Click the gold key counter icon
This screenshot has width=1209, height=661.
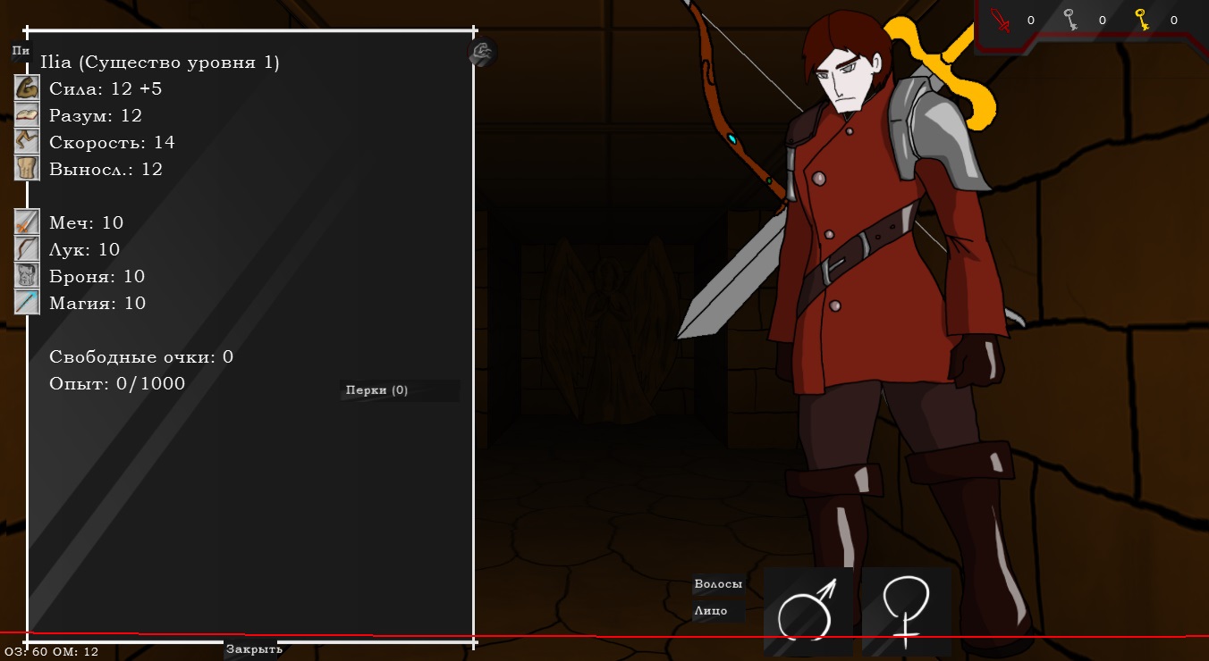(x=1142, y=20)
